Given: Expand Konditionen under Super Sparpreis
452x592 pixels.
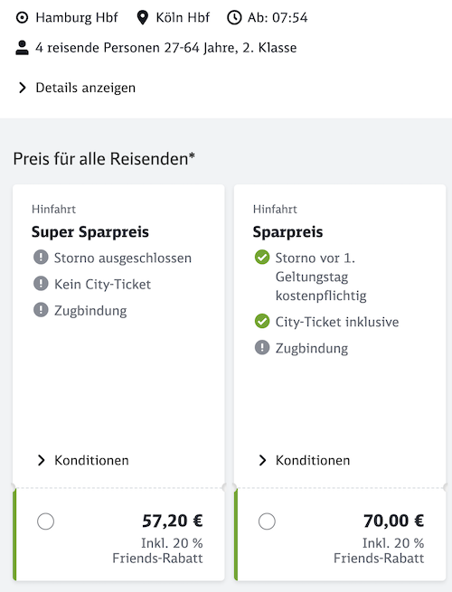Looking at the screenshot, I should [83, 460].
